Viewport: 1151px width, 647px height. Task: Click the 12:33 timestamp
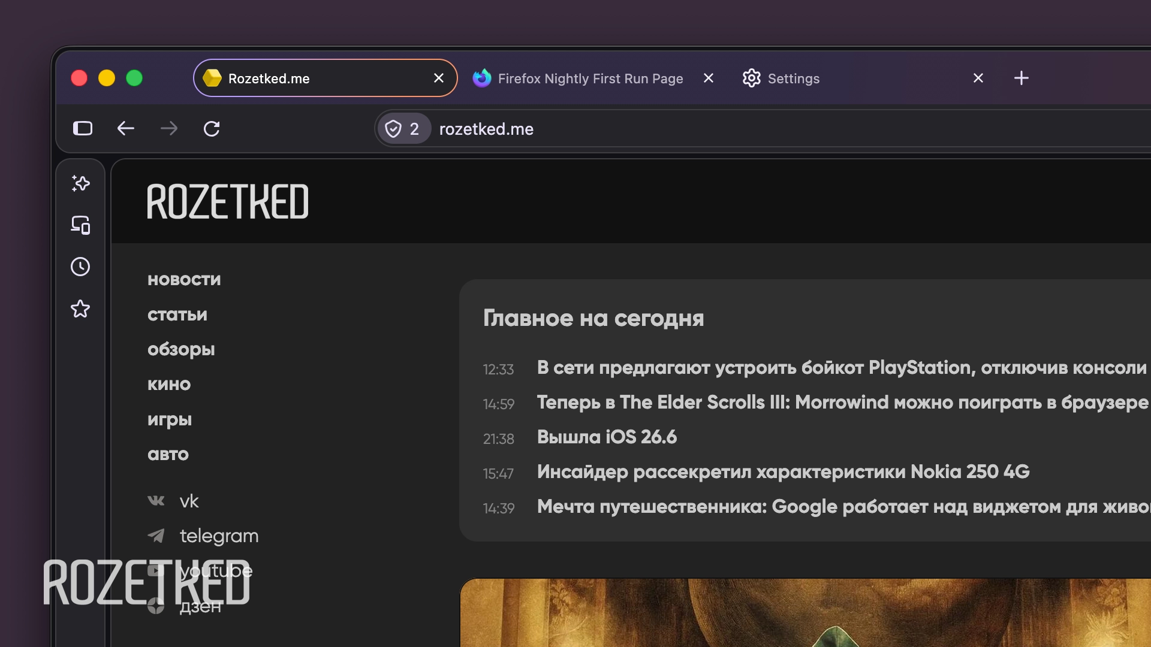[x=499, y=370]
